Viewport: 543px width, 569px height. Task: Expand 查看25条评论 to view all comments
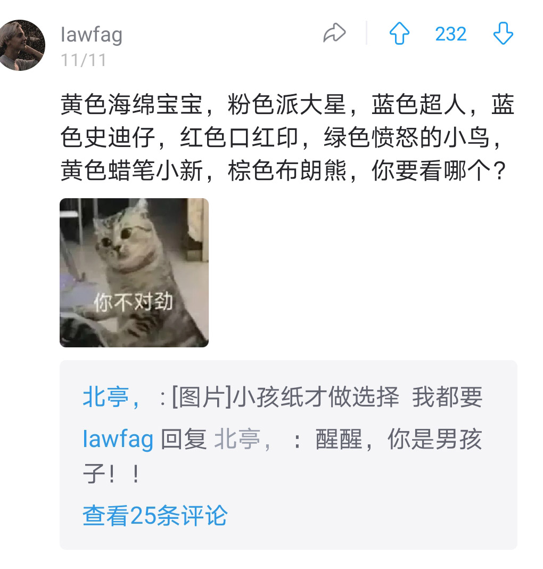(155, 515)
